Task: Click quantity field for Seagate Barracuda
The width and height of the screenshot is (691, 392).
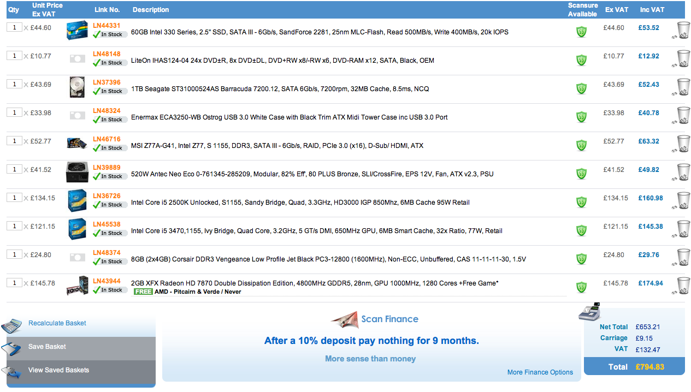Action: point(14,84)
